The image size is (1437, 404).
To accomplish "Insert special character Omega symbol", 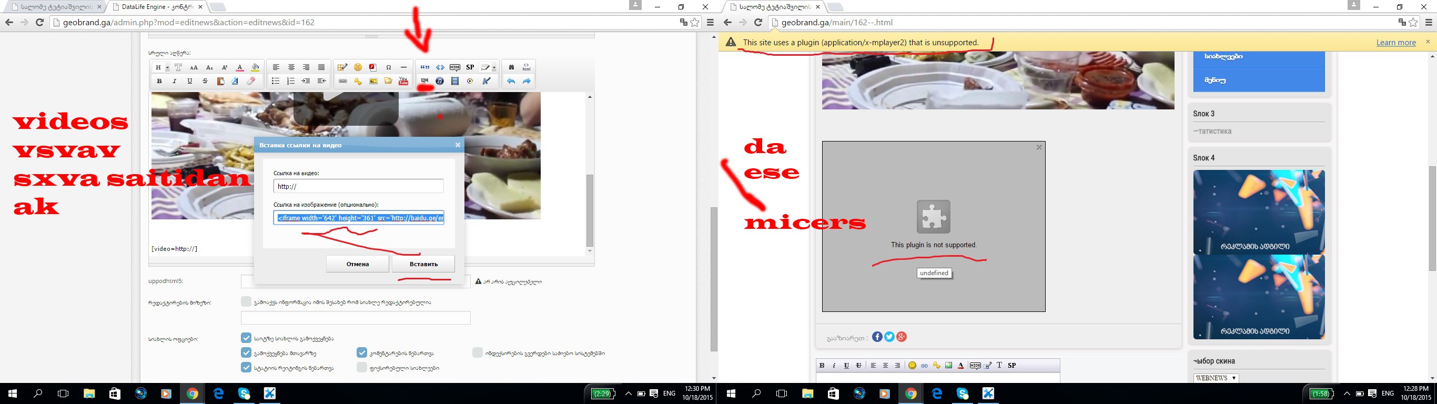I will click(389, 67).
